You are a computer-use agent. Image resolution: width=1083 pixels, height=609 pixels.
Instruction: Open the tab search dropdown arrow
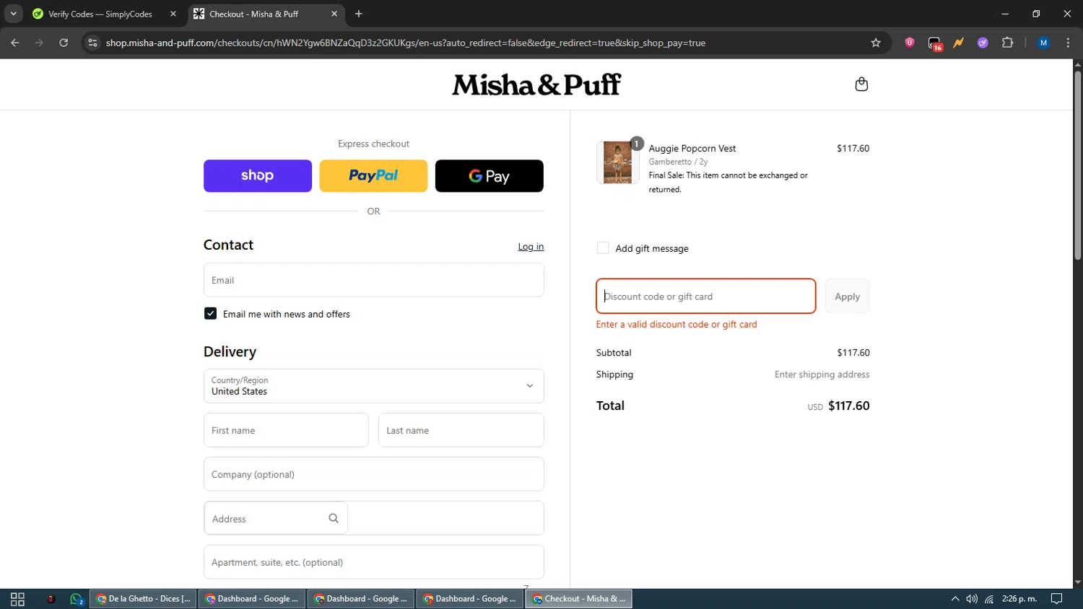[13, 14]
